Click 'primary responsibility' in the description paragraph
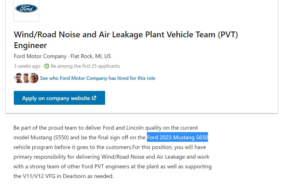 click(x=38, y=157)
